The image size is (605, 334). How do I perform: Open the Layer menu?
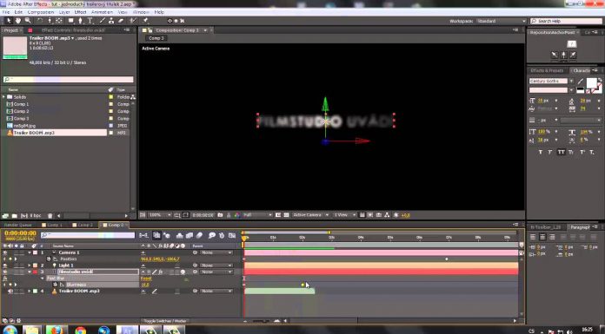tap(64, 12)
